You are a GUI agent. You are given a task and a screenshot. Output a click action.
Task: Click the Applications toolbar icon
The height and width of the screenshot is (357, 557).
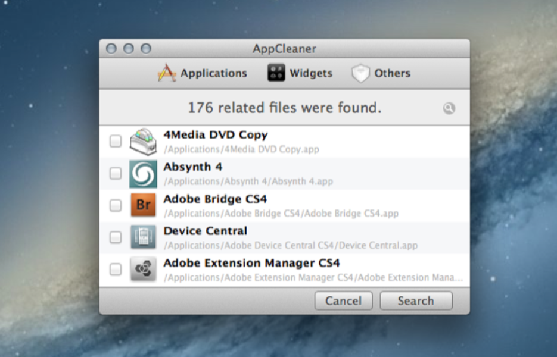click(x=169, y=73)
